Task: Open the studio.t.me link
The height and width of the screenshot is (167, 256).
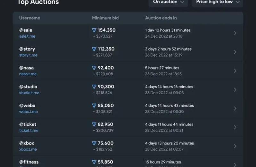Action: click(x=29, y=93)
